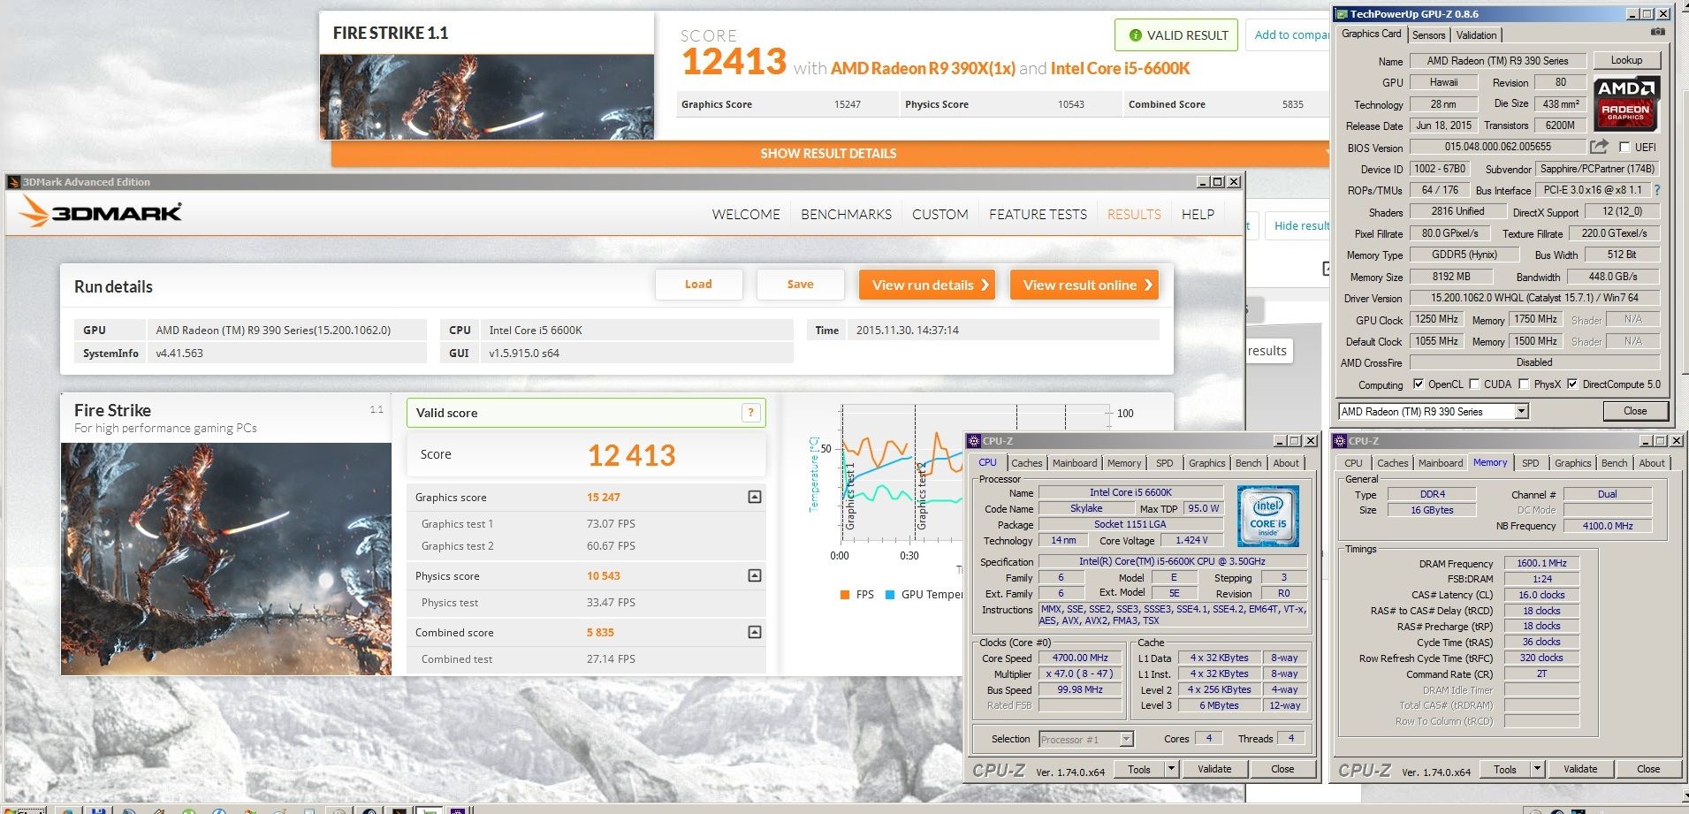Click Validate in CPU-Z processor window
Image resolution: width=1689 pixels, height=814 pixels.
[1213, 769]
